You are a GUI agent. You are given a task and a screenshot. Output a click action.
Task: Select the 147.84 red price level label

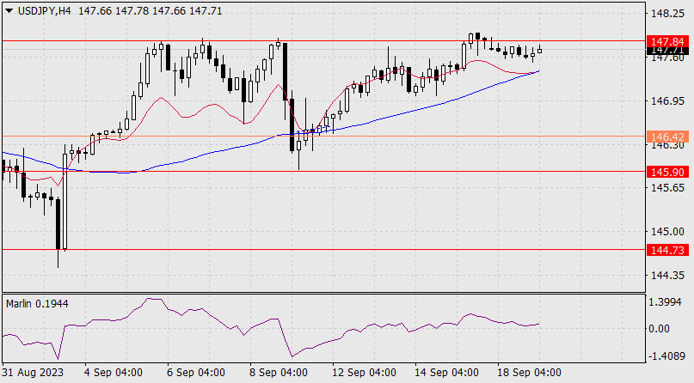(667, 41)
